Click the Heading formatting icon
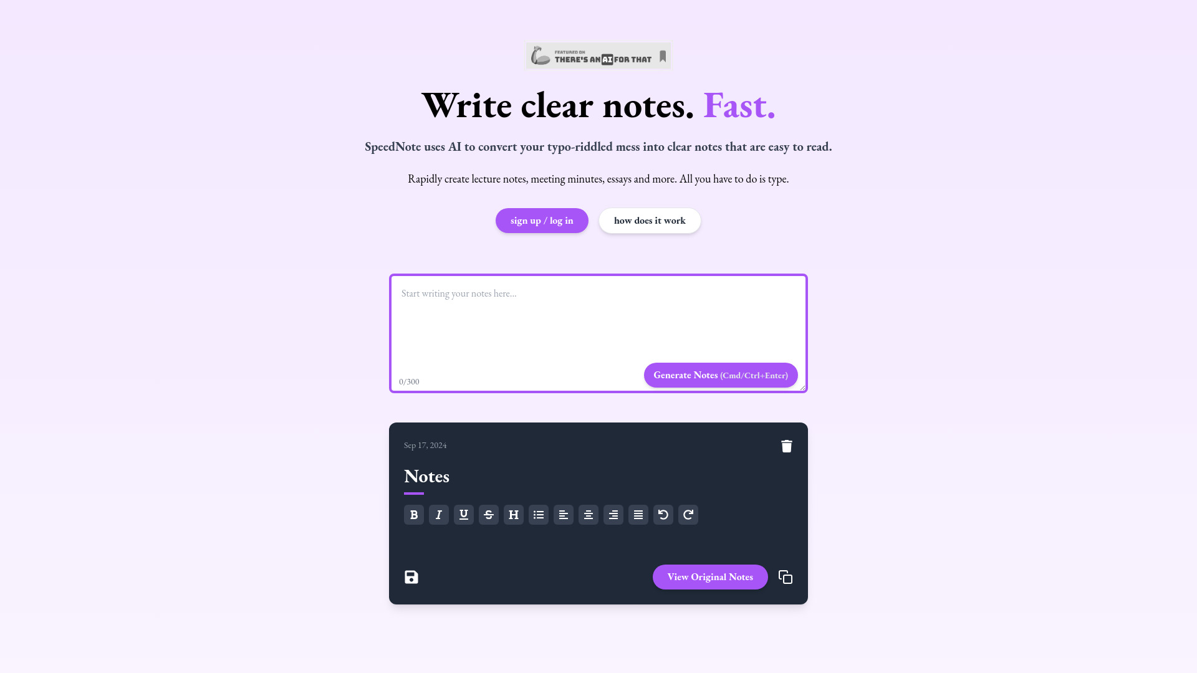The image size is (1197, 673). coord(514,514)
